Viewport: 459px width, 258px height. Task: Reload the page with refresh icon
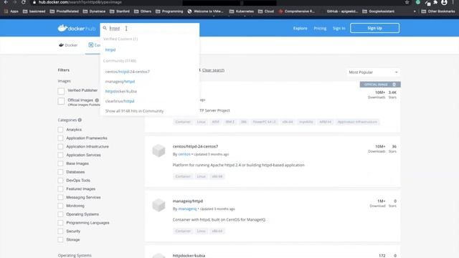[x=24, y=2]
